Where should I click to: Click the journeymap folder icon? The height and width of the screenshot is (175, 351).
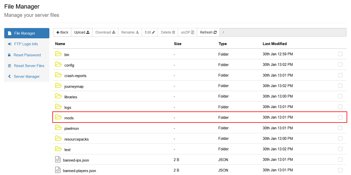tap(58, 86)
